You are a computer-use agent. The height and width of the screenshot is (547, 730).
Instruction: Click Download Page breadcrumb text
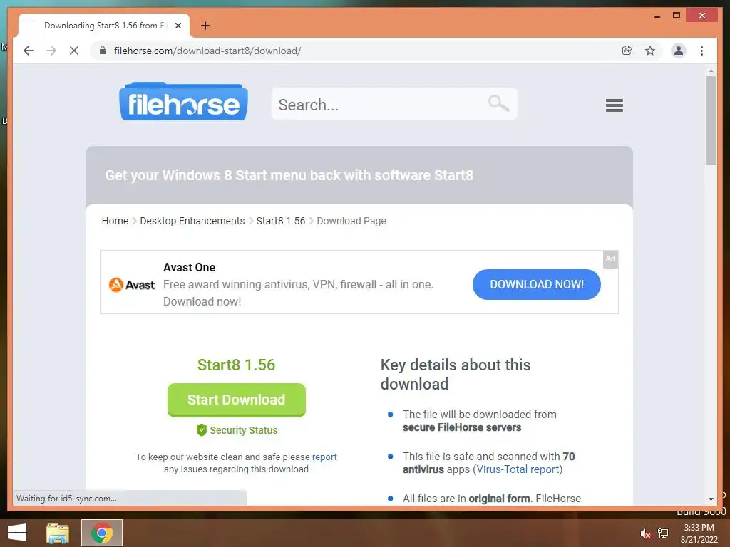tap(351, 221)
